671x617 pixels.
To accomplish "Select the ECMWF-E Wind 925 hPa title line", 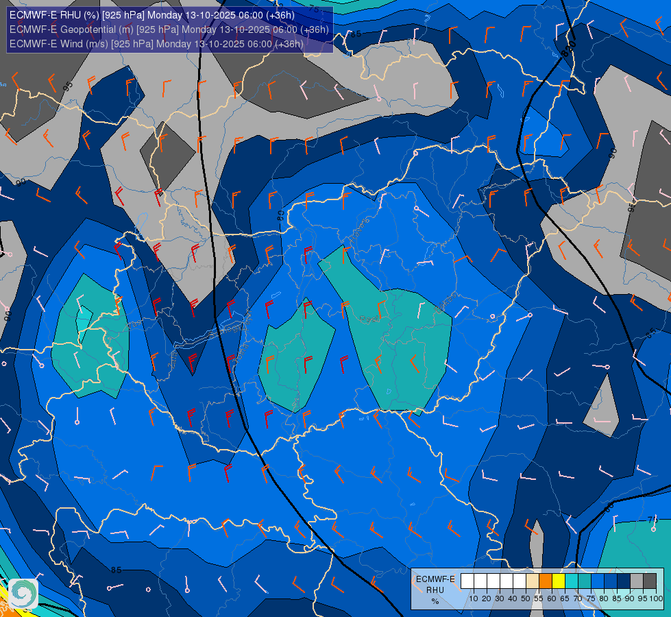I will click(x=156, y=44).
